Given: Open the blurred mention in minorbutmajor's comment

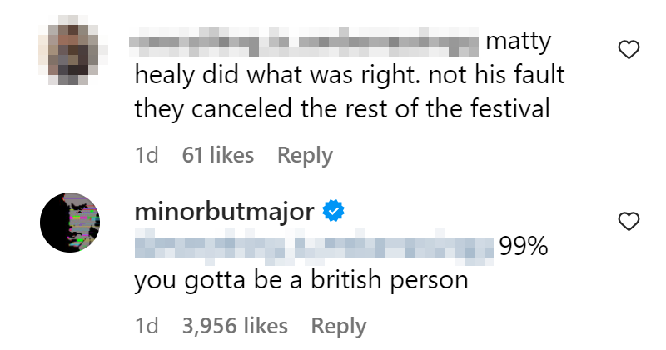Looking at the screenshot, I should click(x=314, y=247).
